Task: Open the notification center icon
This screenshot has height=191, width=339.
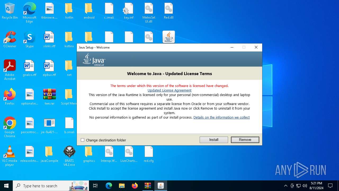Action: [x=330, y=186]
